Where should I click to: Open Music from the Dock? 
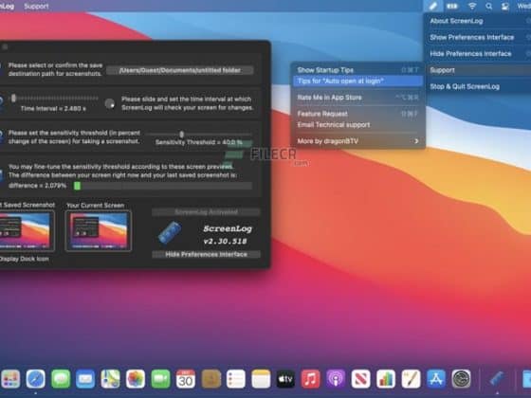[x=311, y=379]
